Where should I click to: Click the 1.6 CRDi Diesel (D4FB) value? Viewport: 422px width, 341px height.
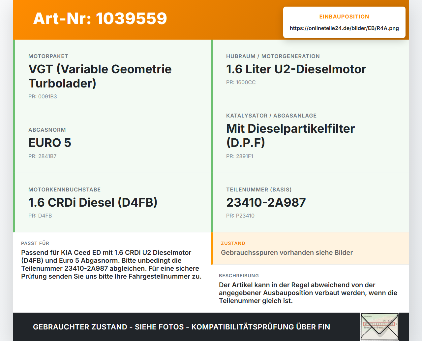click(93, 203)
